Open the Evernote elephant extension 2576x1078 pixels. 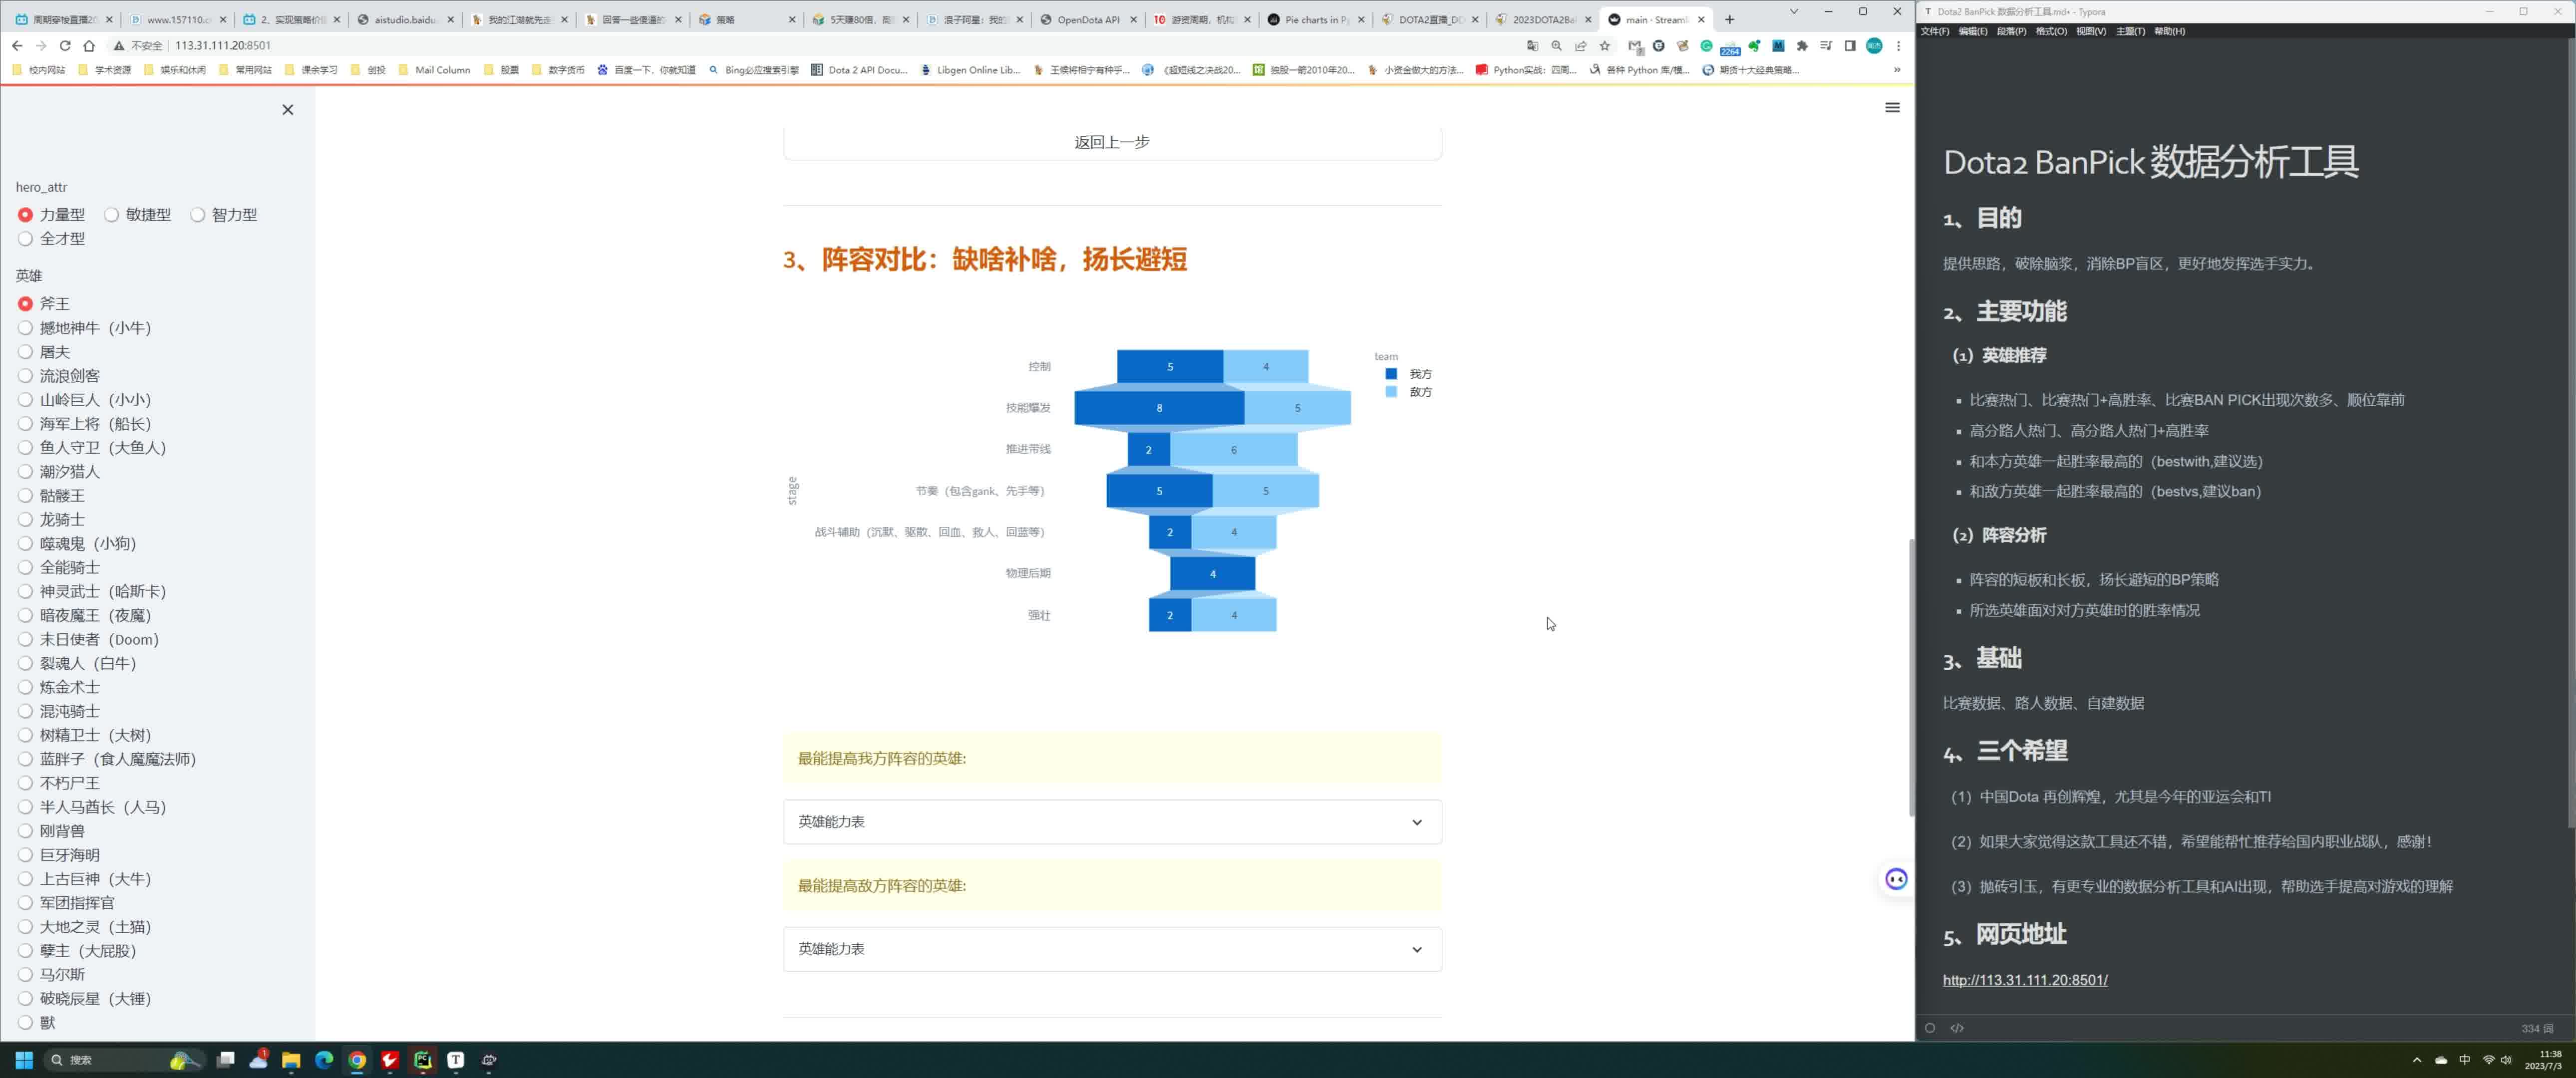pos(1754,45)
